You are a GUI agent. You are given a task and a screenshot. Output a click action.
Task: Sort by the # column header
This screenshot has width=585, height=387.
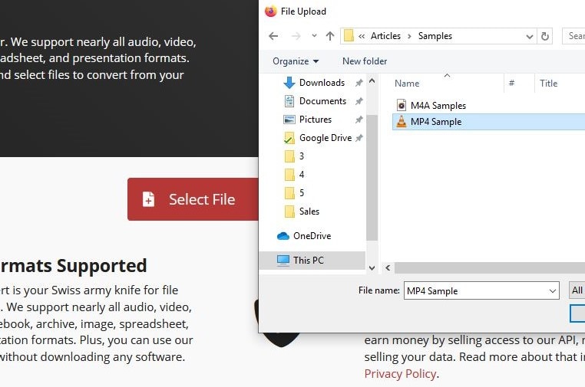511,83
